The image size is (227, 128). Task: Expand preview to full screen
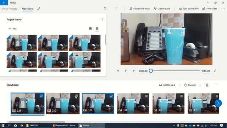[215, 71]
